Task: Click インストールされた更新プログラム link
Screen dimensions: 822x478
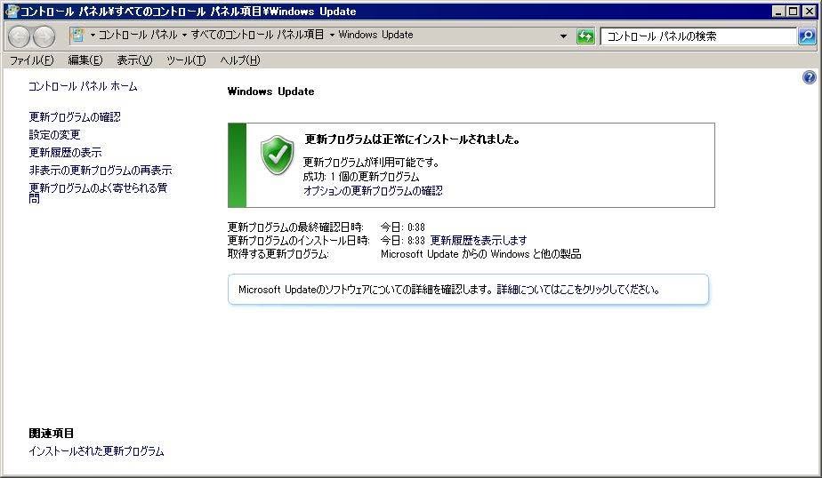Action: (96, 450)
